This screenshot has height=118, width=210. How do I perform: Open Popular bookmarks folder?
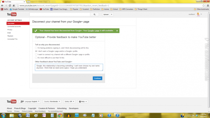(x=74, y=9)
